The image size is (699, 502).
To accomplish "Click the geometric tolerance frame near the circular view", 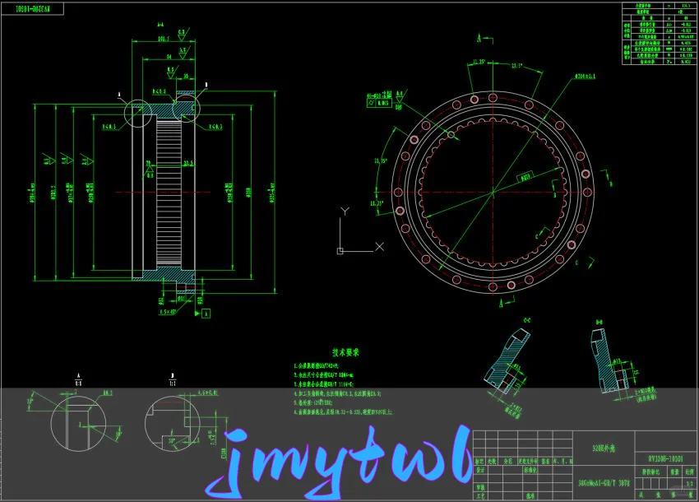I will tap(380, 104).
